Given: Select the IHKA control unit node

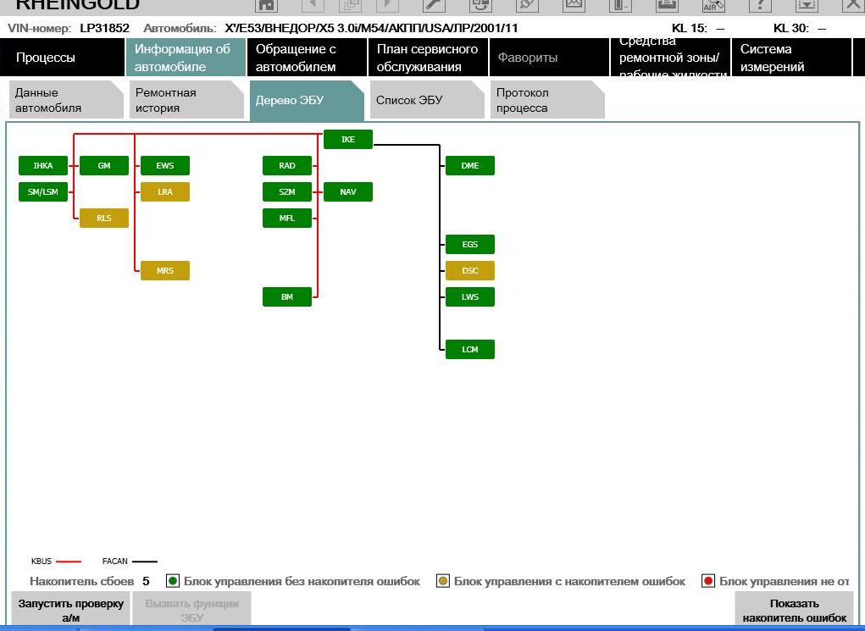Looking at the screenshot, I should (43, 165).
